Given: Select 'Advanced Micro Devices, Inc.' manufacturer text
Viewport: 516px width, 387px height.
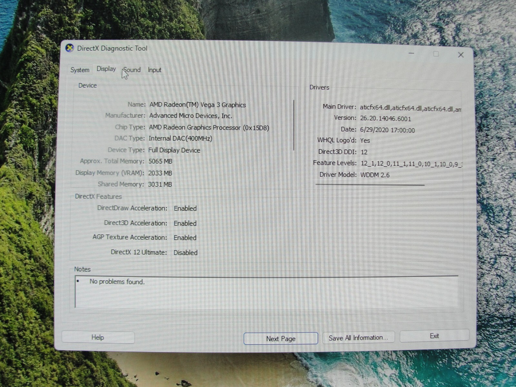Looking at the screenshot, I should [191, 116].
